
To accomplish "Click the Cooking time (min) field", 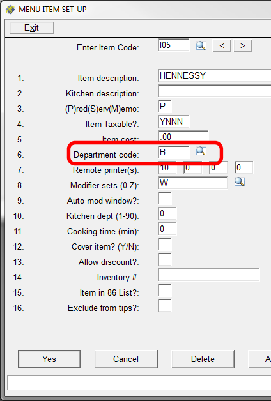I will 167,229.
